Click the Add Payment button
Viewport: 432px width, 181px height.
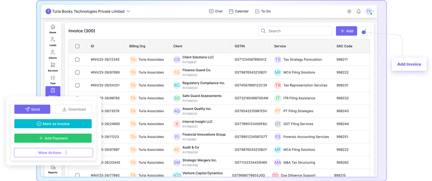tap(53, 138)
